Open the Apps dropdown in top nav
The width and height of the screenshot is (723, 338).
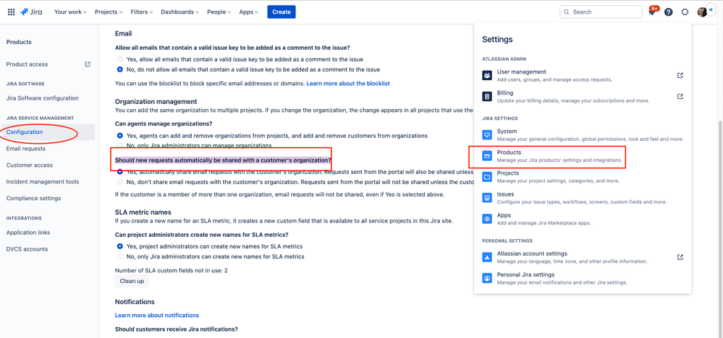point(248,12)
